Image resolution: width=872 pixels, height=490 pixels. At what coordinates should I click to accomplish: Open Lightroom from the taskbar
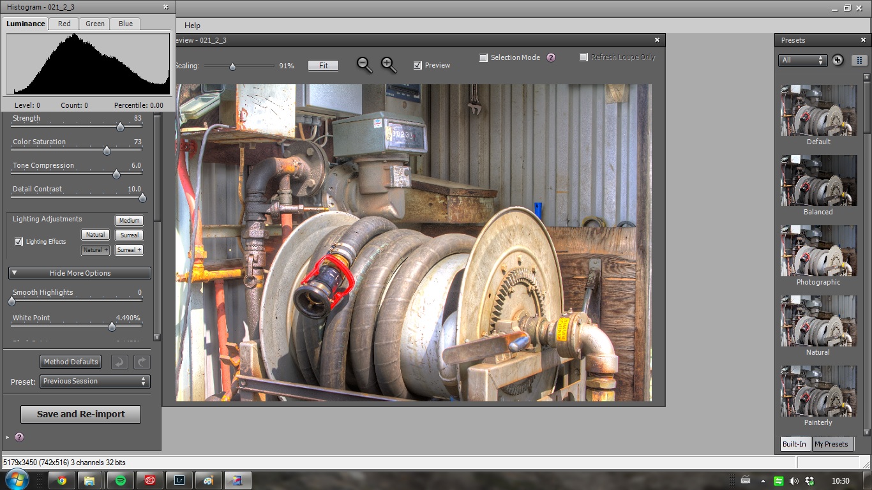pyautogui.click(x=179, y=480)
